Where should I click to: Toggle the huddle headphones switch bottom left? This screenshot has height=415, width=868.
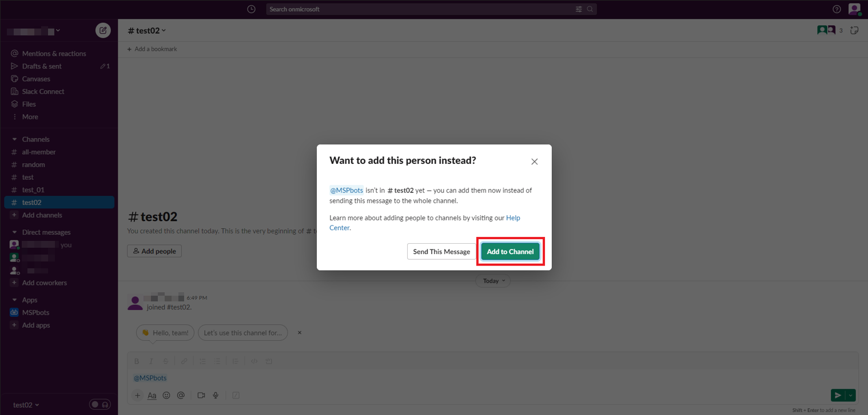[x=99, y=404]
